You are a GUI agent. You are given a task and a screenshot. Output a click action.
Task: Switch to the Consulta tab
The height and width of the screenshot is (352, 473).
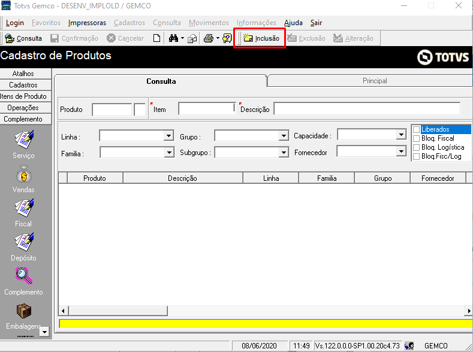coord(161,81)
